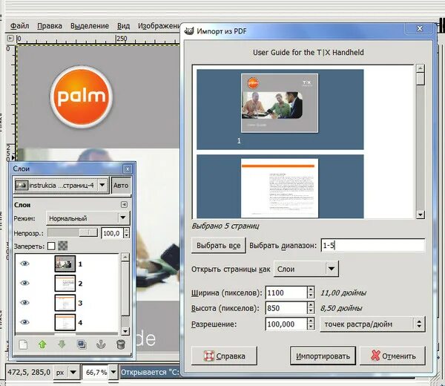Click the Выбрать все button
The height and width of the screenshot is (386, 445).
[x=219, y=246]
